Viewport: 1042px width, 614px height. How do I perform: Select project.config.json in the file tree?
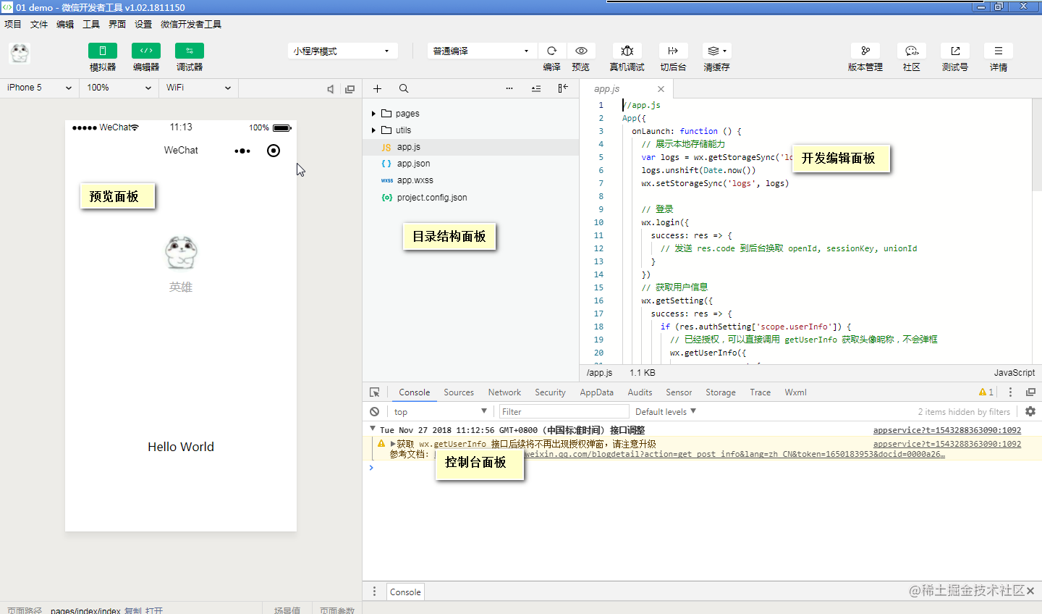(470, 198)
